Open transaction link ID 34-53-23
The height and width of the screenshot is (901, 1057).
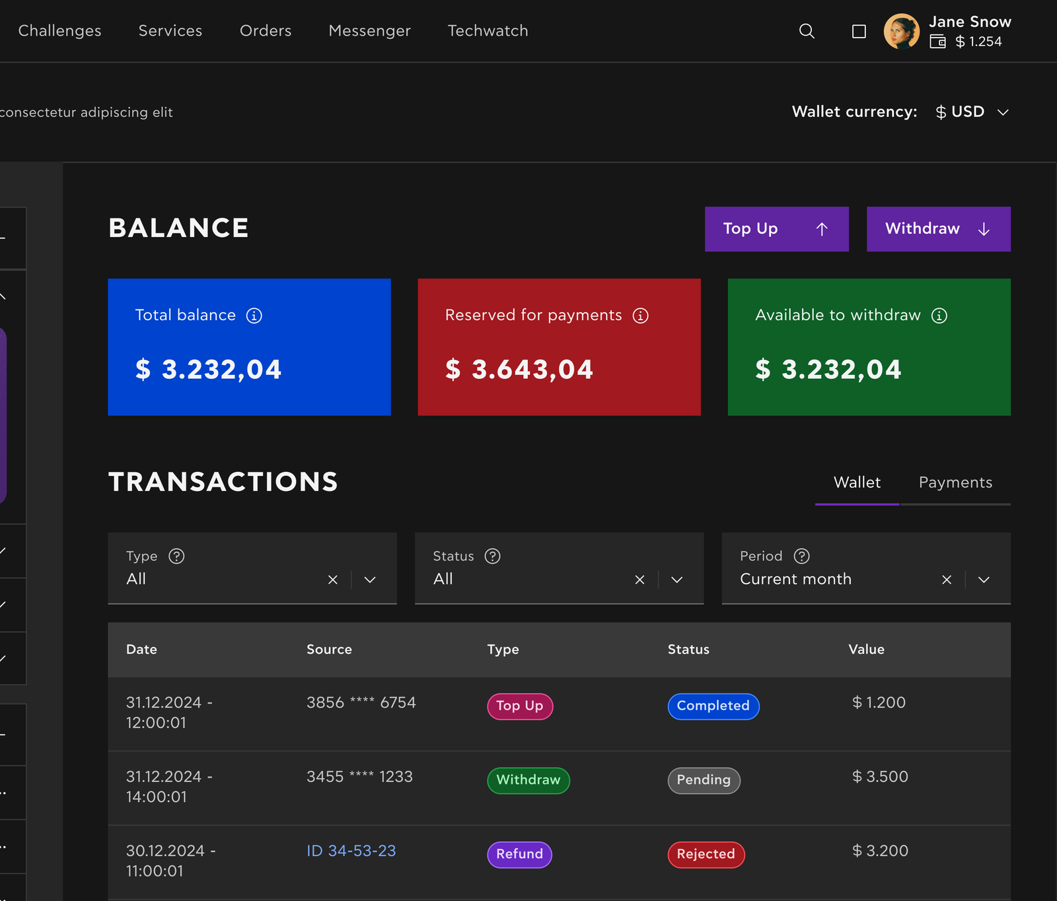pyautogui.click(x=351, y=851)
